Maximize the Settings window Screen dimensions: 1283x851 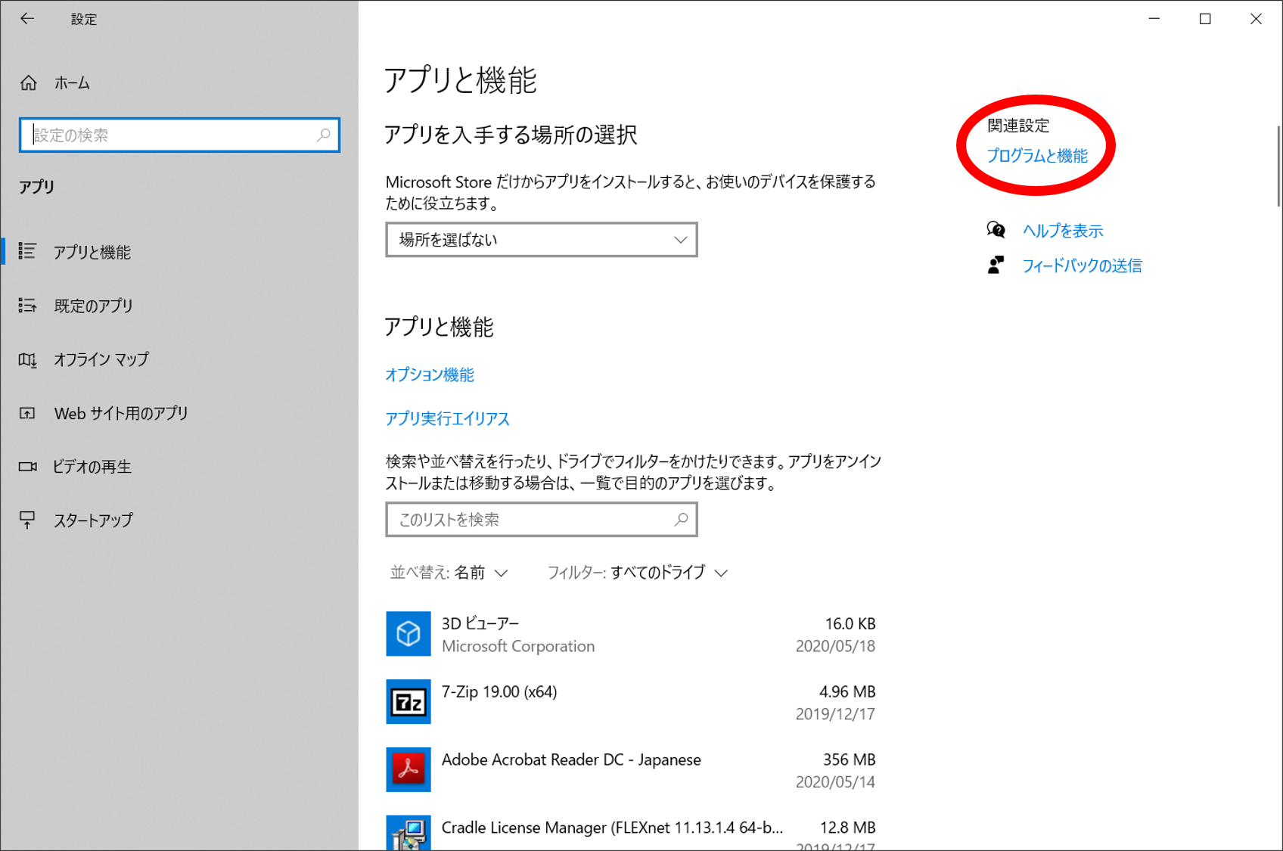click(x=1205, y=19)
